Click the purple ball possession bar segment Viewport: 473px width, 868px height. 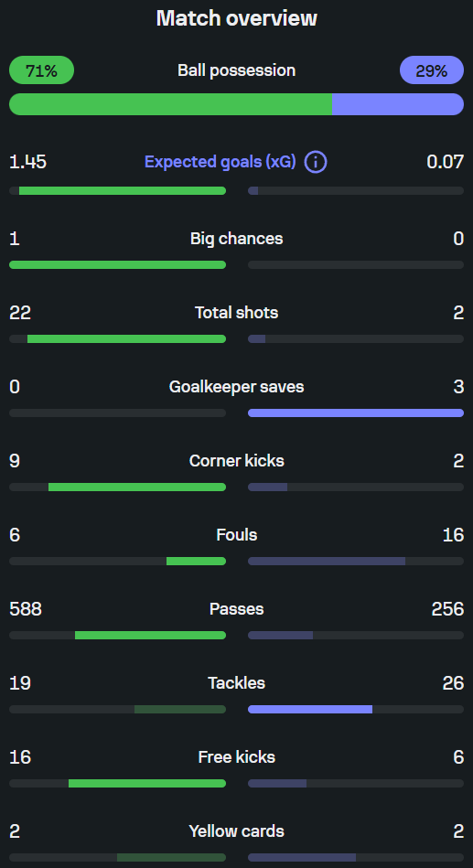coord(398,104)
